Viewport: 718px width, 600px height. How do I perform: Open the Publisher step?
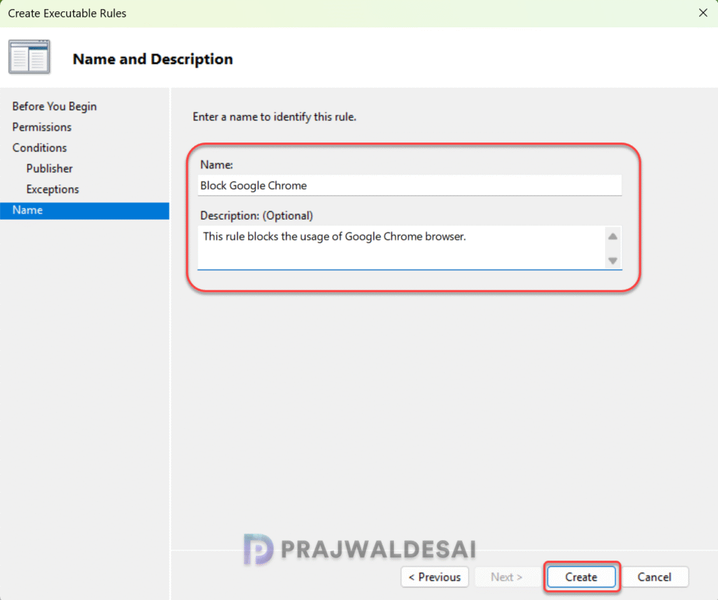point(50,168)
